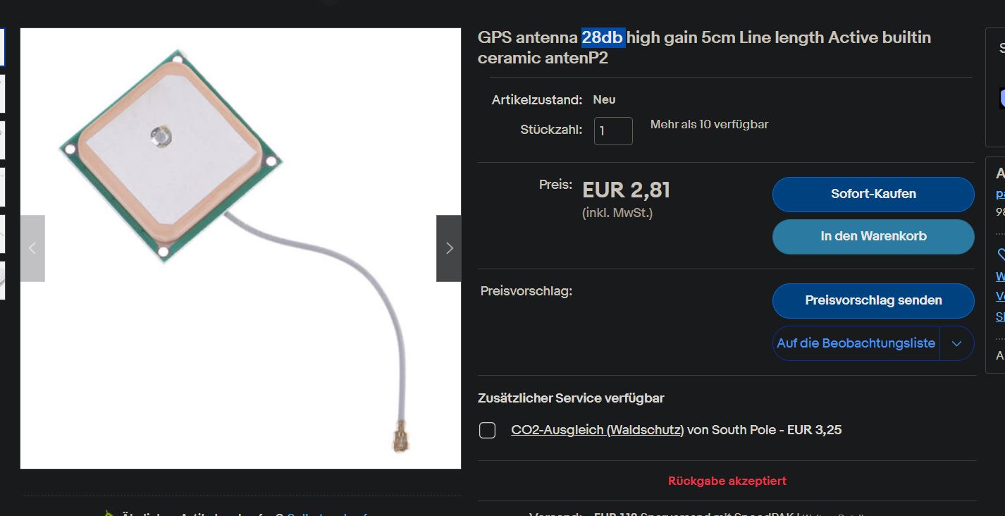The height and width of the screenshot is (516, 1005).
Task: Buy now with Sofort-Kaufen
Action: 873,194
